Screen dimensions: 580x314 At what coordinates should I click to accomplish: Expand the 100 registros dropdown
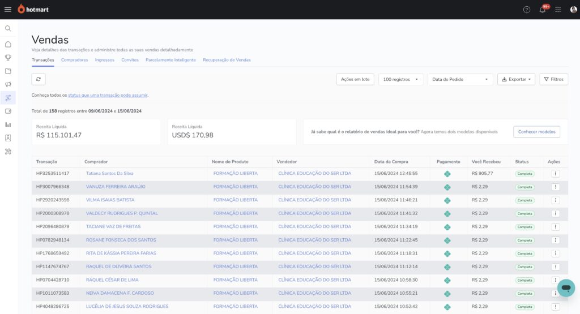(x=400, y=79)
